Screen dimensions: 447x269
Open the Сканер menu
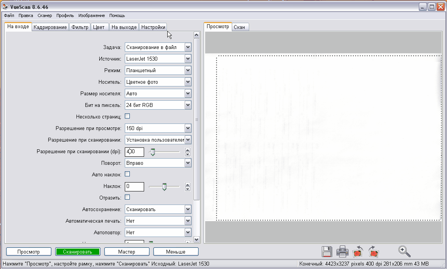[x=45, y=15]
